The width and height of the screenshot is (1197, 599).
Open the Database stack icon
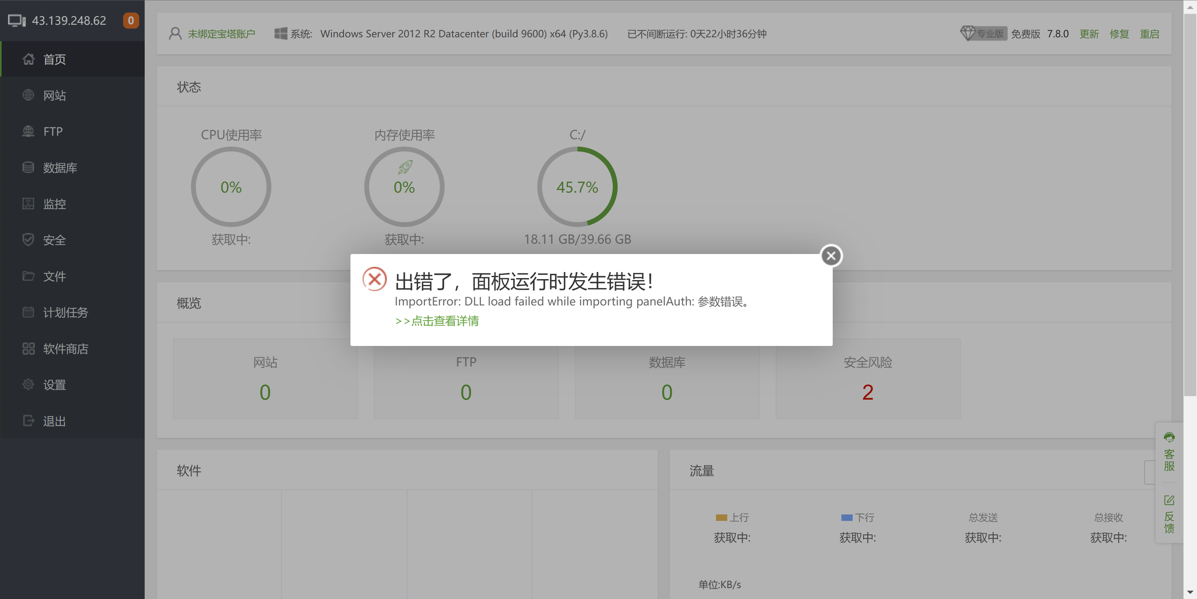point(28,167)
